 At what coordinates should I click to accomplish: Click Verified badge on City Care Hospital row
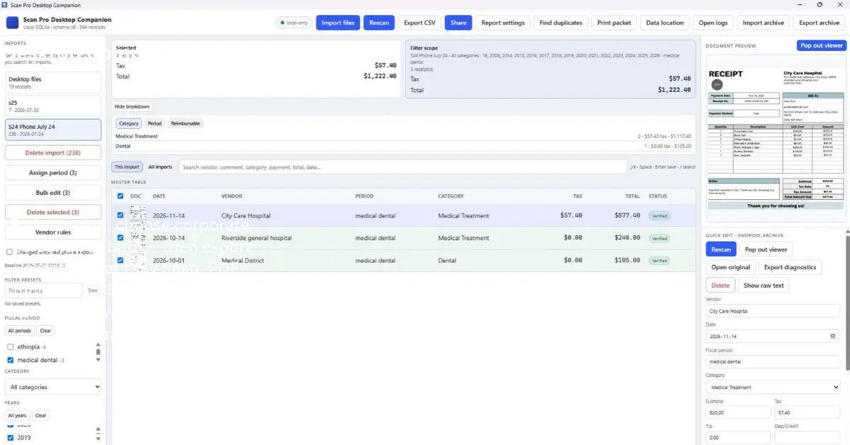pyautogui.click(x=659, y=215)
